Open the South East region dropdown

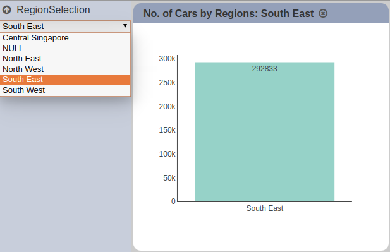click(65, 26)
